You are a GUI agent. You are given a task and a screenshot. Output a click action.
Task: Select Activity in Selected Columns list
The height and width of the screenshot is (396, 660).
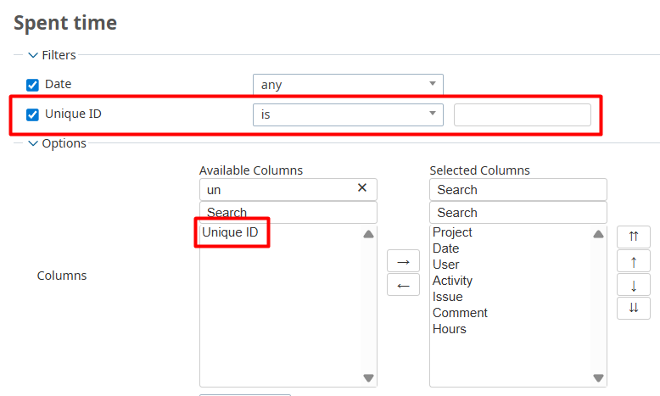452,281
